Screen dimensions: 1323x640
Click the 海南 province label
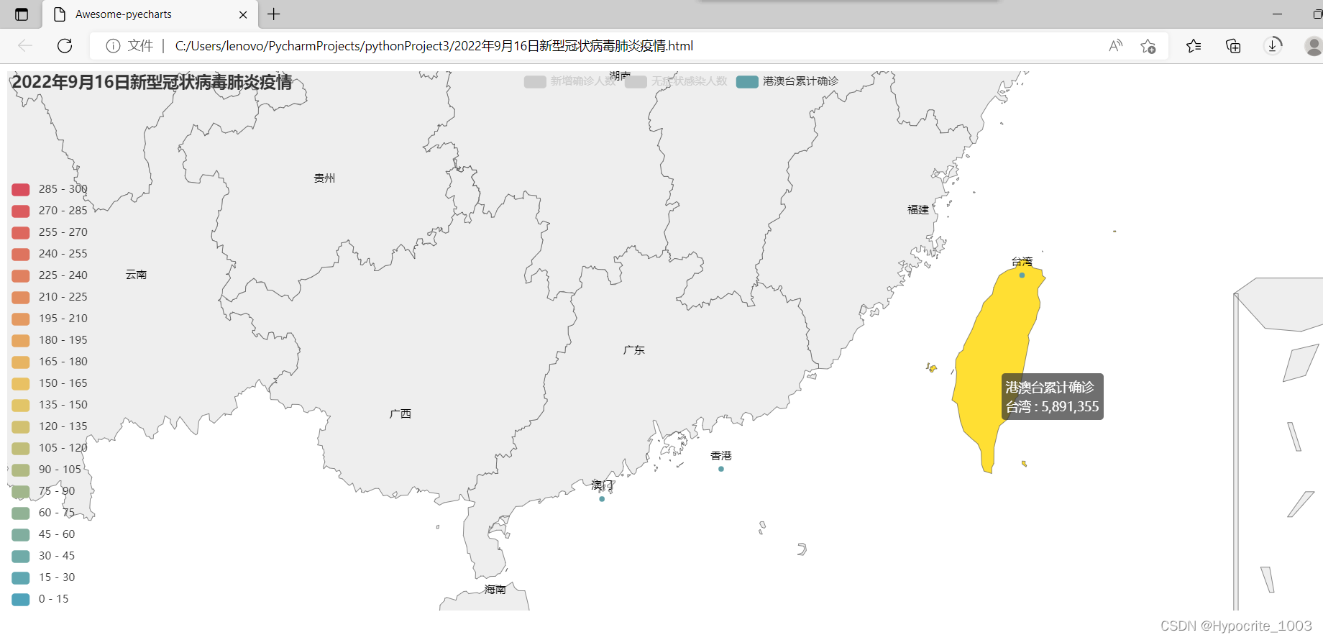tap(495, 590)
